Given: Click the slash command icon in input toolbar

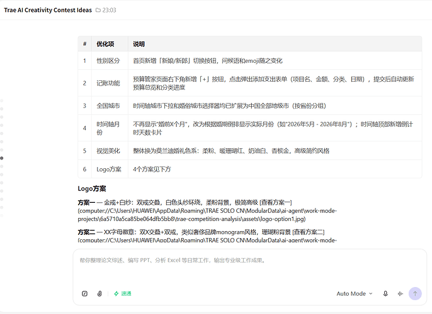Looking at the screenshot, I should point(84,293).
